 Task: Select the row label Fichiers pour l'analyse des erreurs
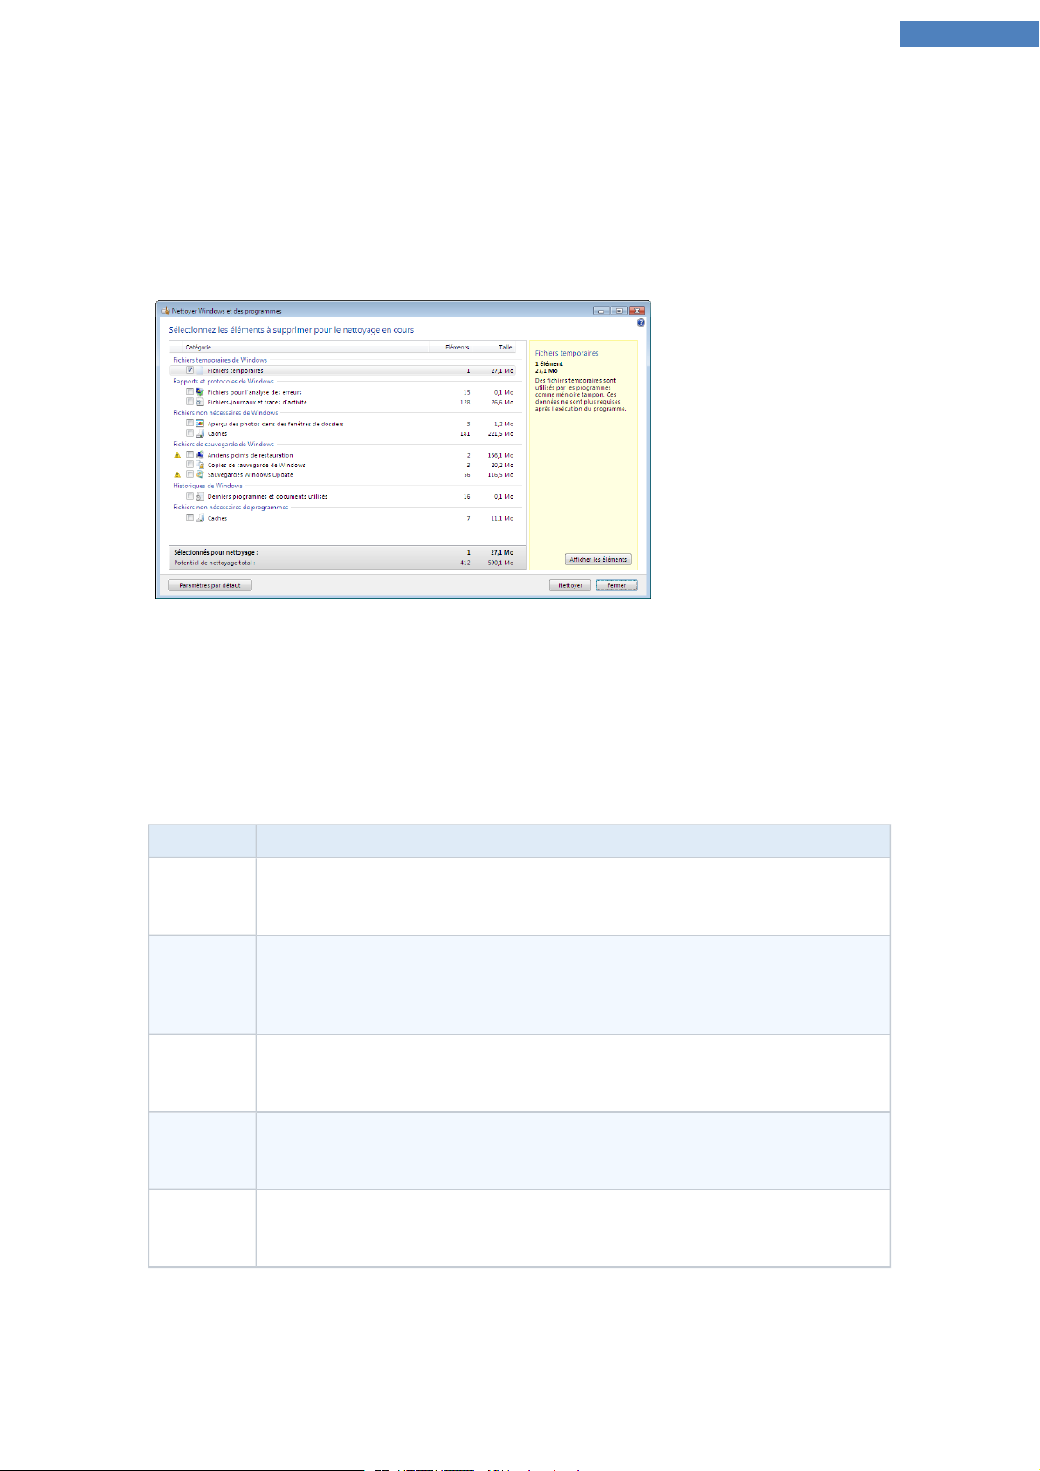coord(254,392)
